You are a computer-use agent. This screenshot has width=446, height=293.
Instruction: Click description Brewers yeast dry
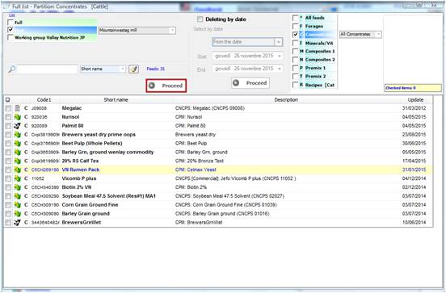click(196, 135)
